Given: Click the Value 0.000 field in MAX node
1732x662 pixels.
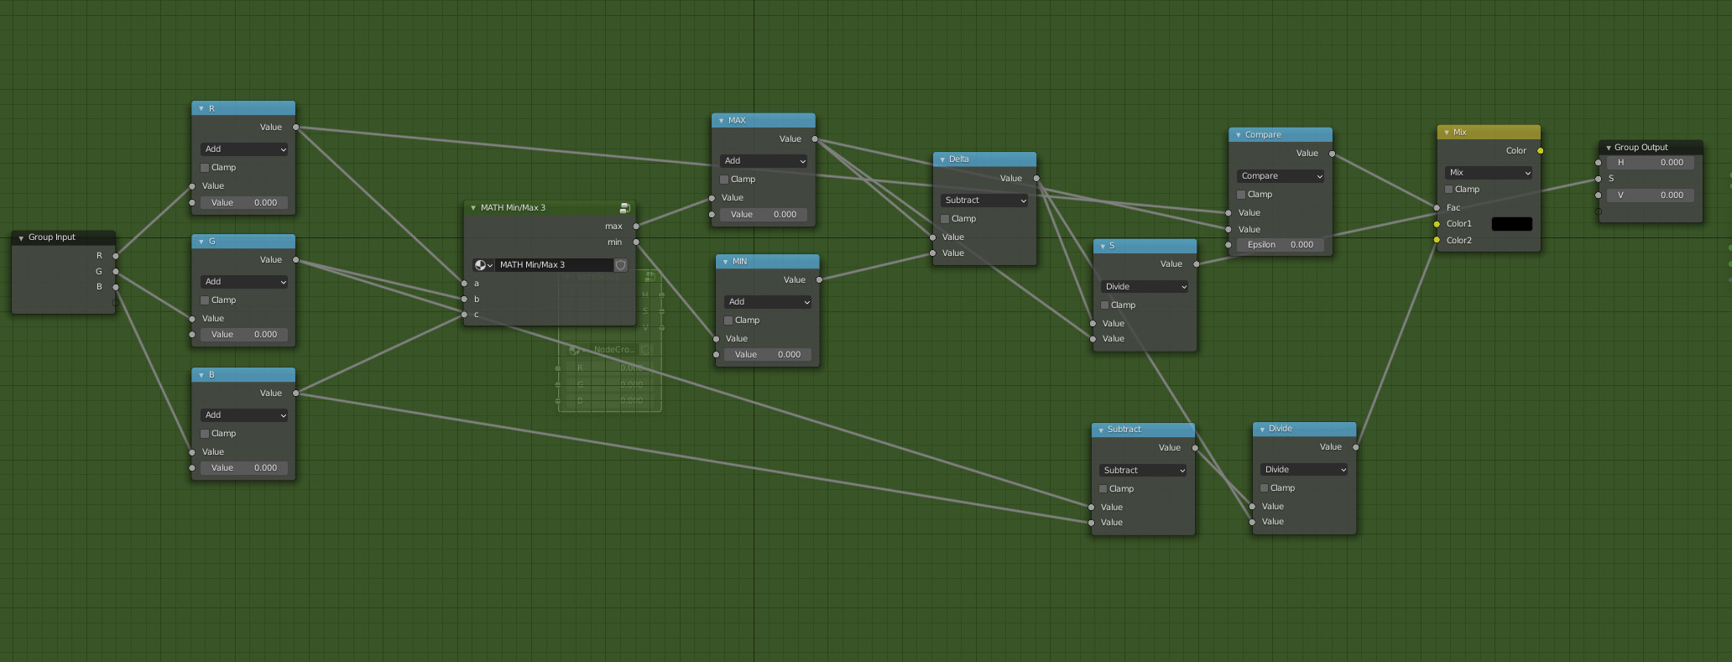Looking at the screenshot, I should click(x=764, y=215).
